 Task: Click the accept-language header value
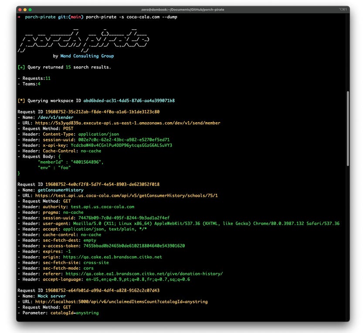point(138,279)
